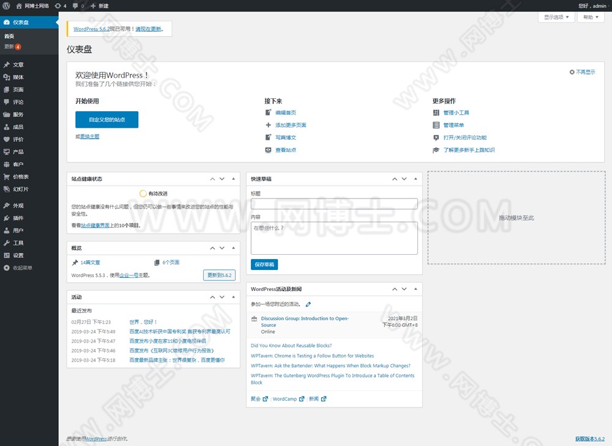
Task: Click the 评价 heart icon in the sidebar
Action: click(x=7, y=139)
